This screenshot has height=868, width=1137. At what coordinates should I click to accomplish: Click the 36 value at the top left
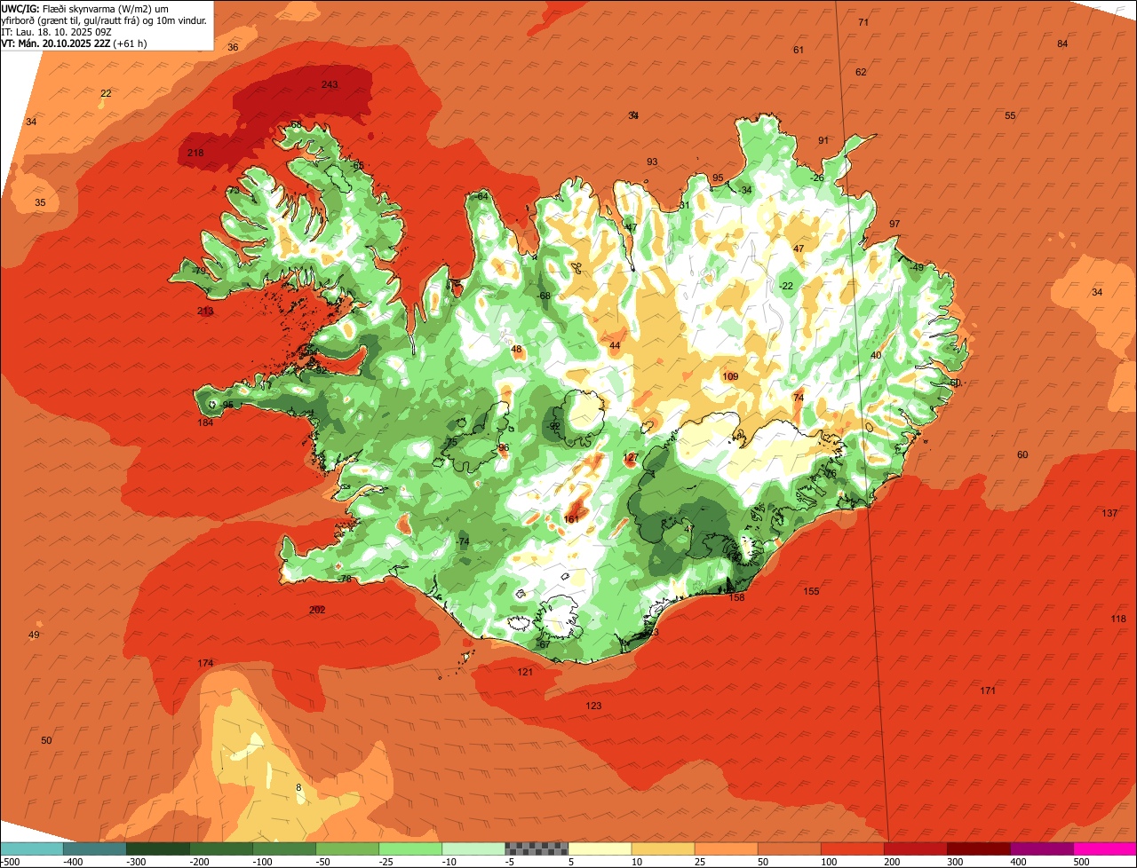click(x=233, y=47)
